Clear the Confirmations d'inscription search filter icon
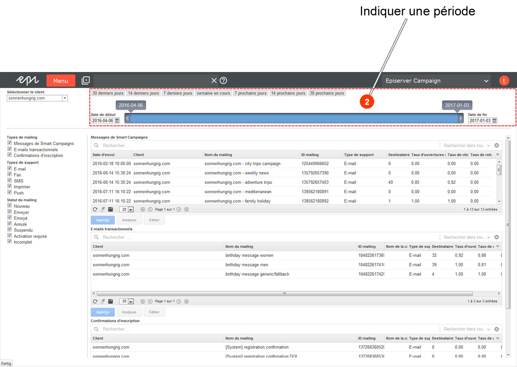The width and height of the screenshot is (517, 367). pos(497,329)
